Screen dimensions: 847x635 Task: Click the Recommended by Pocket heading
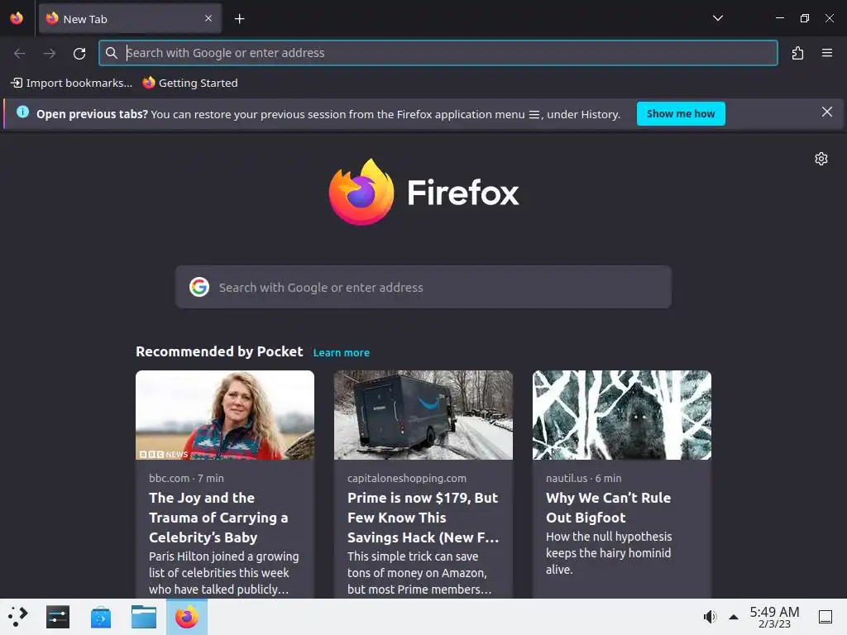pos(219,351)
